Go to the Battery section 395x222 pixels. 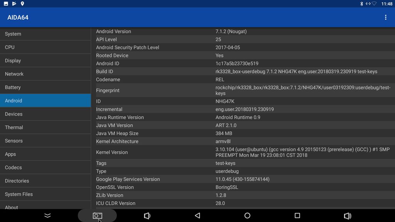pyautogui.click(x=46, y=87)
